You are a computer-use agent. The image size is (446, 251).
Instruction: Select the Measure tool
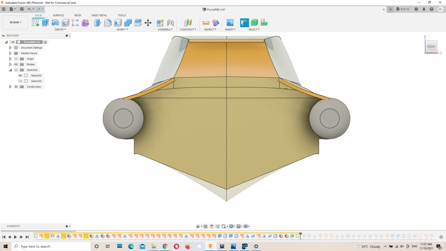206,23
